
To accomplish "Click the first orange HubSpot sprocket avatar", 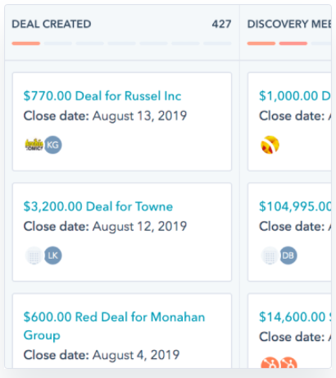I will click(270, 362).
